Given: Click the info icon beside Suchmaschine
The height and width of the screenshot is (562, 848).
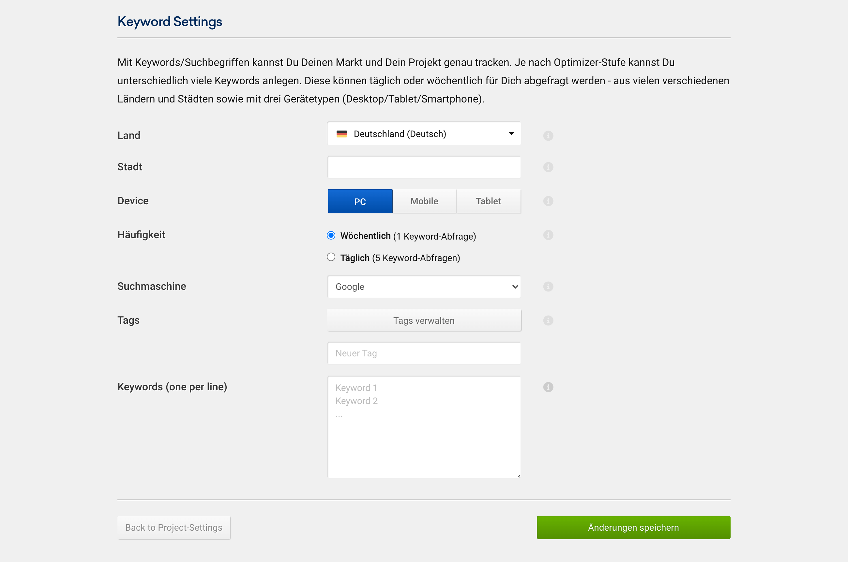Looking at the screenshot, I should [x=548, y=286].
